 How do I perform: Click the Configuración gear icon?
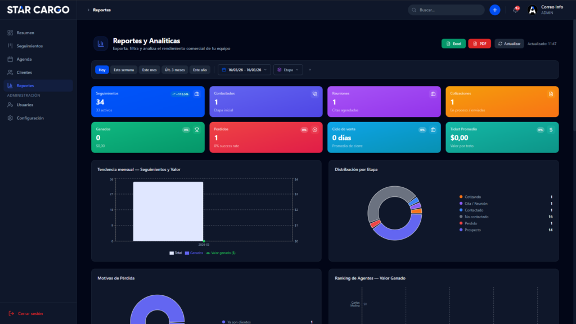click(10, 118)
